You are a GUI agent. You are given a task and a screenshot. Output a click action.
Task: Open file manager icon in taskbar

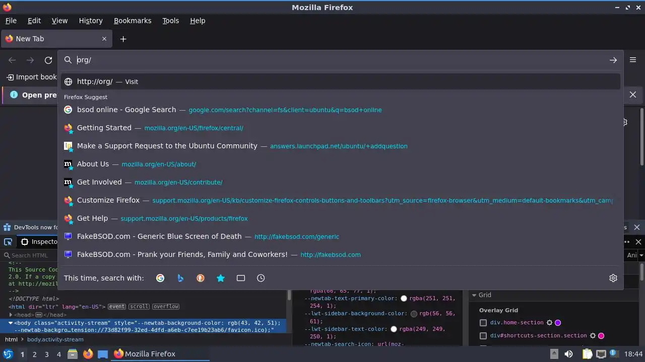coord(73,354)
